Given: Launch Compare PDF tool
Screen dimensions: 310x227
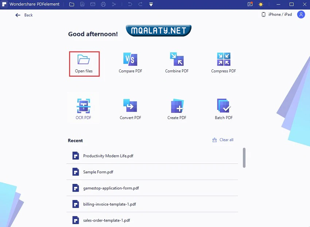Looking at the screenshot, I should click(x=130, y=63).
